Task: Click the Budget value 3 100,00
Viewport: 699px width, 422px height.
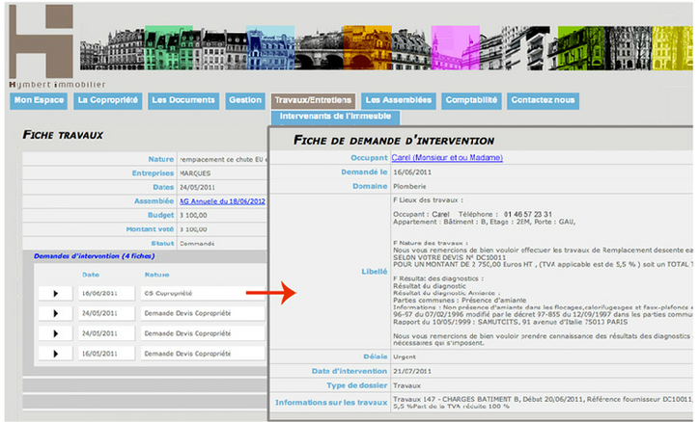Action: coord(193,215)
